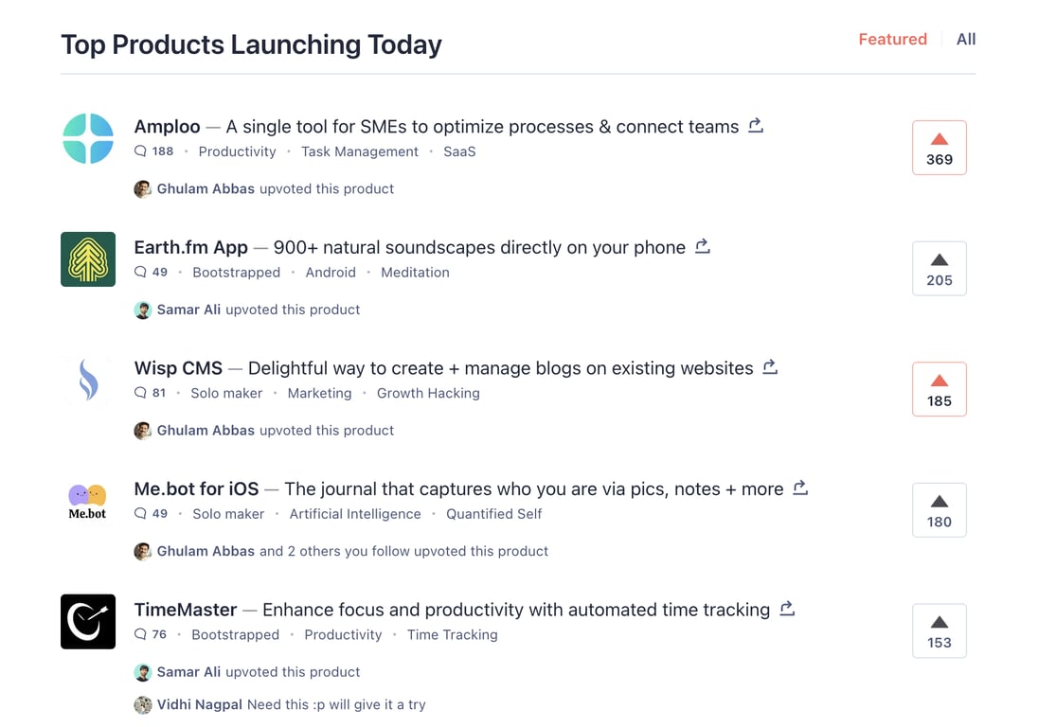1038x727 pixels.
Task: Open the Me.bot product logo
Action: tap(88, 501)
